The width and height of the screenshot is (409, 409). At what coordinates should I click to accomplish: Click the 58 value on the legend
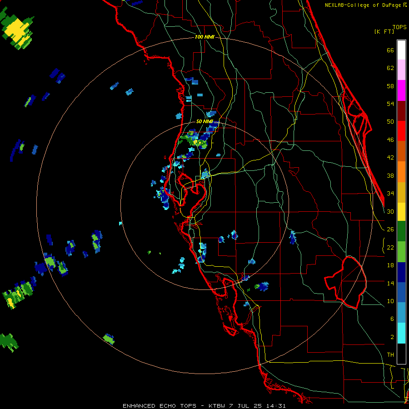point(390,86)
